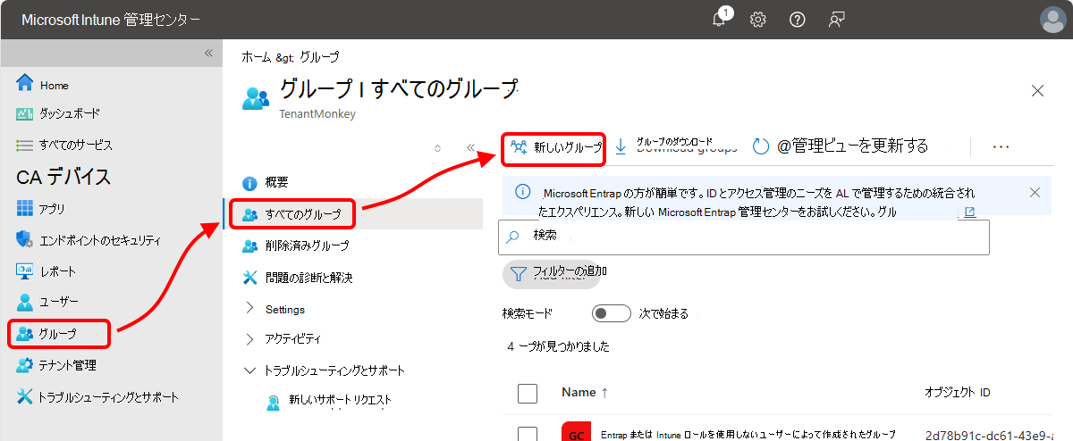Collapse the groups submenu with double chevron

(x=470, y=148)
